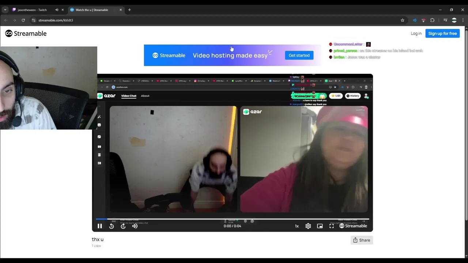Open browser extensions puzzle icon
This screenshot has height=263, width=468.
(x=433, y=20)
